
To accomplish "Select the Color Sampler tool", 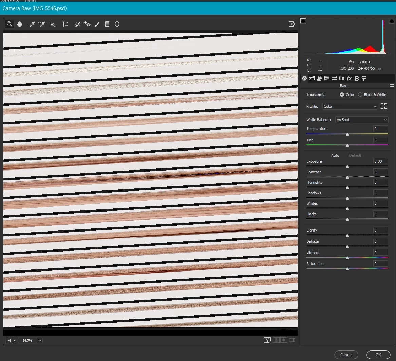I will coord(42,24).
